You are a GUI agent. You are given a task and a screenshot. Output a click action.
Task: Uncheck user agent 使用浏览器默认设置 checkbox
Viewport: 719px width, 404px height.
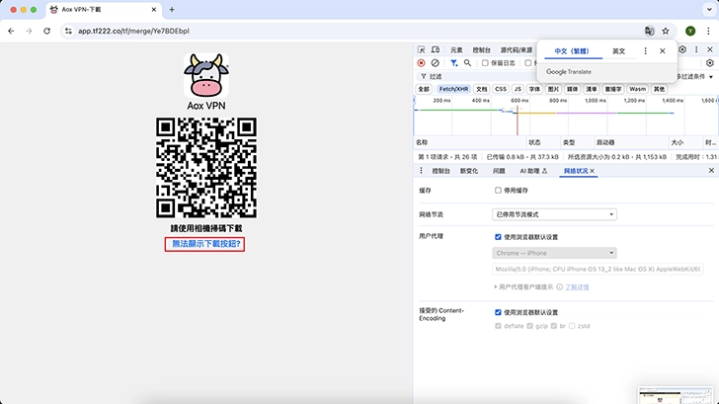[498, 237]
